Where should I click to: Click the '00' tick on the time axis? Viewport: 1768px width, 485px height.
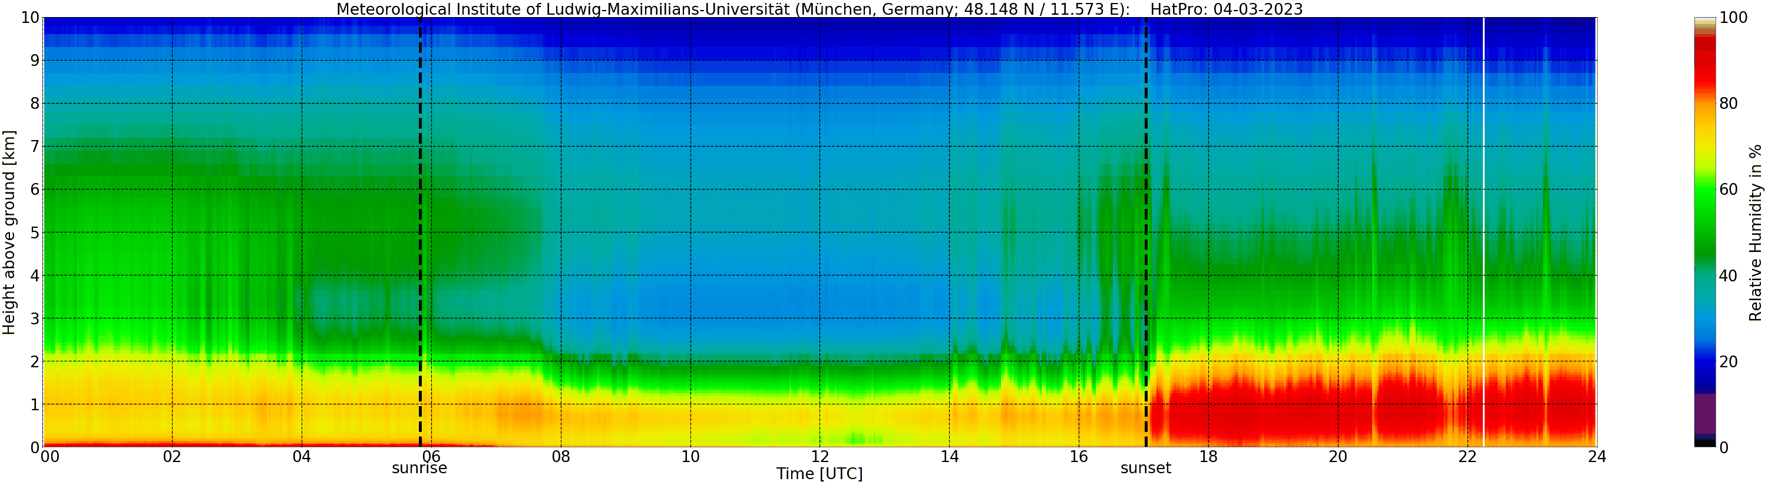(50, 457)
